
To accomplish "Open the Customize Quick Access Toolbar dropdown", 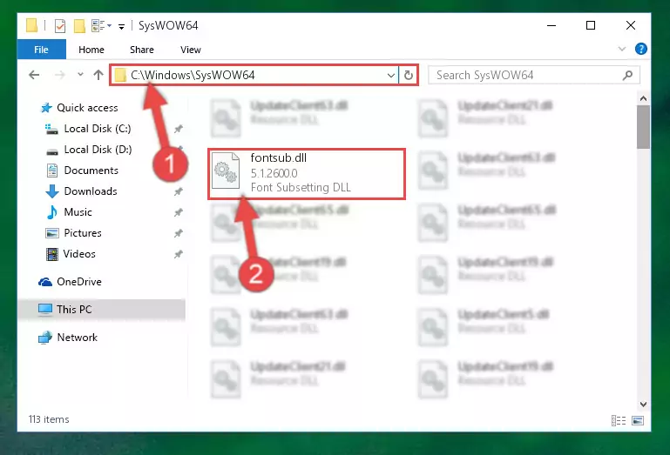I will click(121, 26).
